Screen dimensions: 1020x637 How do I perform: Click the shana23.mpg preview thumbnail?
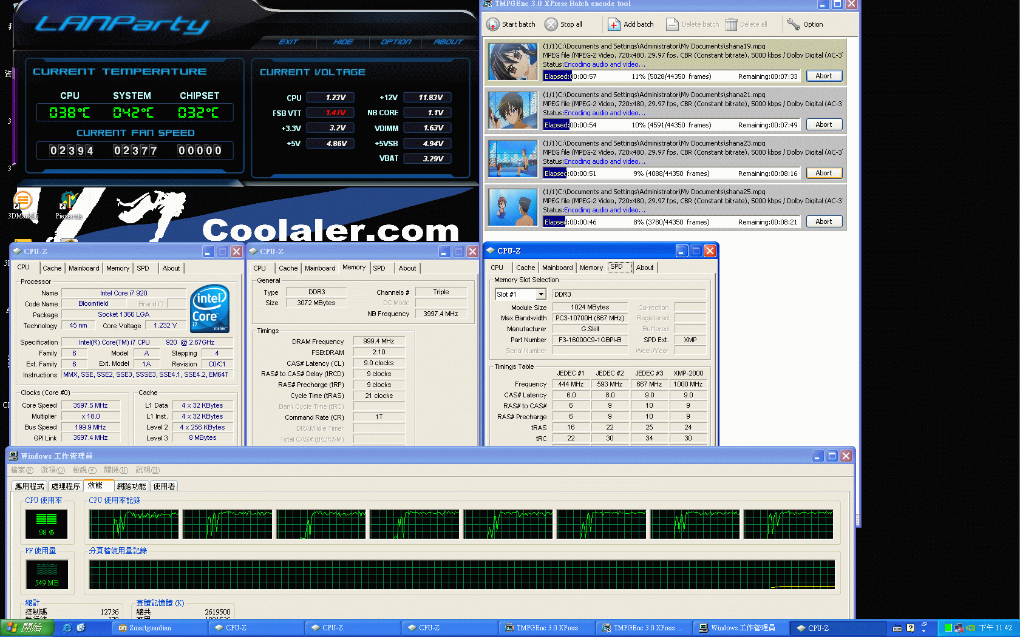coord(513,159)
